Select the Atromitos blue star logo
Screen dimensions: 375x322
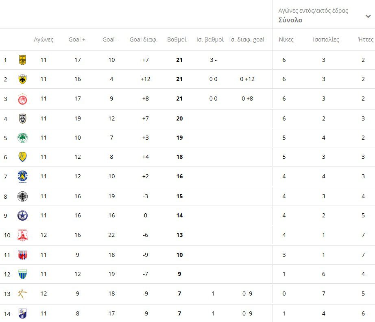click(22, 215)
